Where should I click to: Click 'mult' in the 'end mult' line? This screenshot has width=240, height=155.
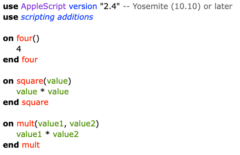pos(31,145)
